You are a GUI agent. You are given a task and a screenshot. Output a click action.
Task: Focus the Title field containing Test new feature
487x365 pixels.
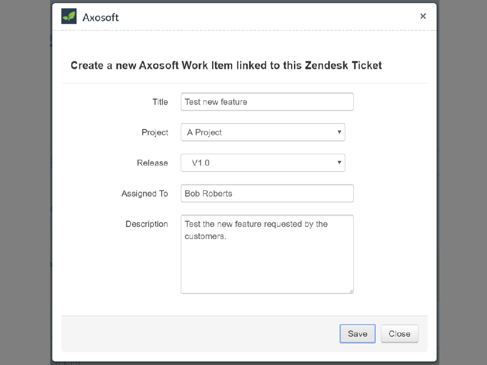tap(267, 102)
